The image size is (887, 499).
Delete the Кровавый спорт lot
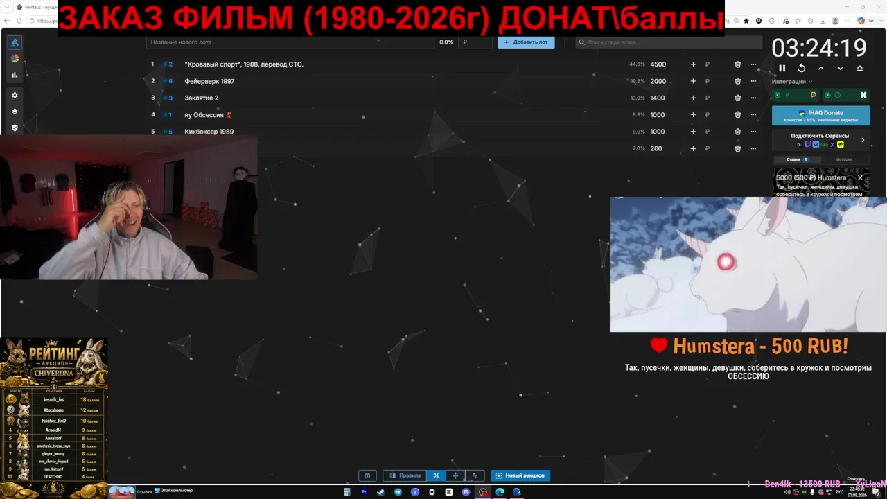click(x=738, y=64)
